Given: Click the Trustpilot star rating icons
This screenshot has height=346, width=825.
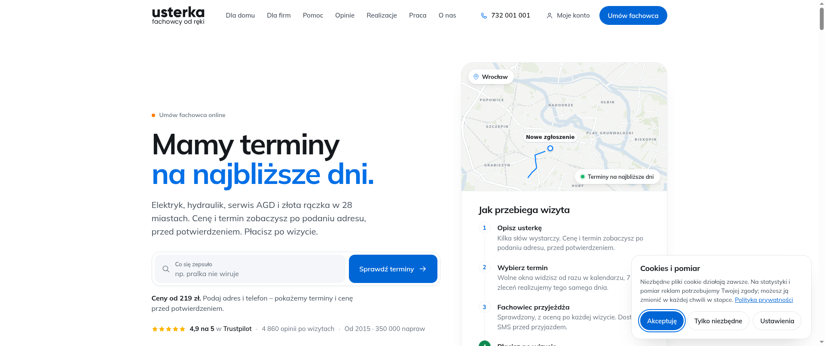Looking at the screenshot, I should tap(168, 329).
